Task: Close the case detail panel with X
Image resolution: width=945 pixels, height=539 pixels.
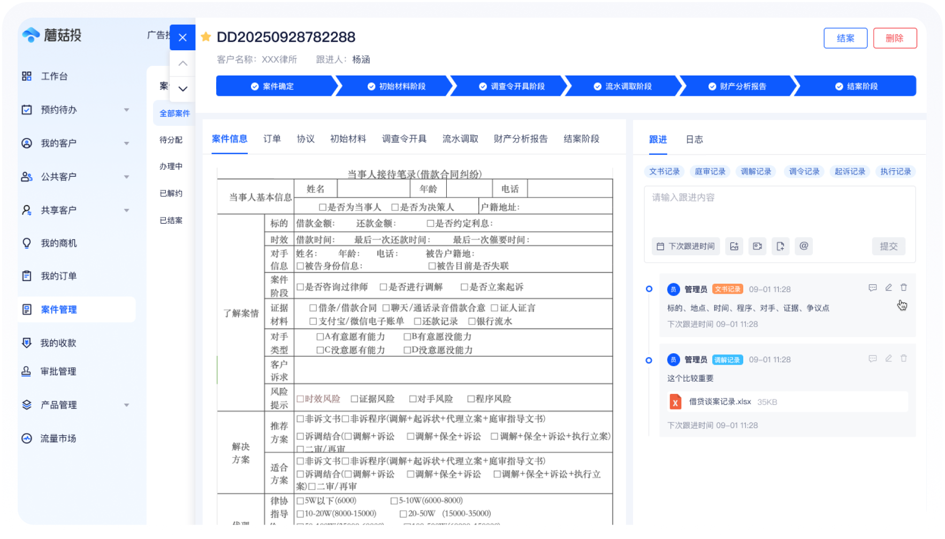Action: [x=182, y=37]
